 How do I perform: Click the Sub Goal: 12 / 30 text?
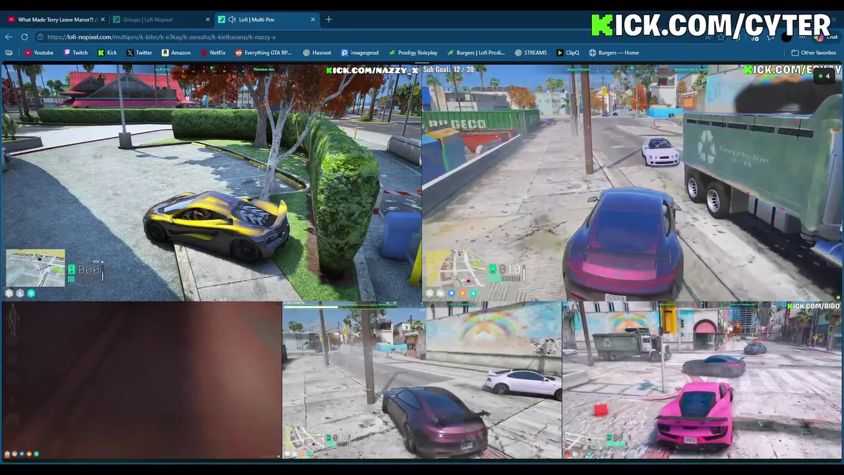pos(448,69)
